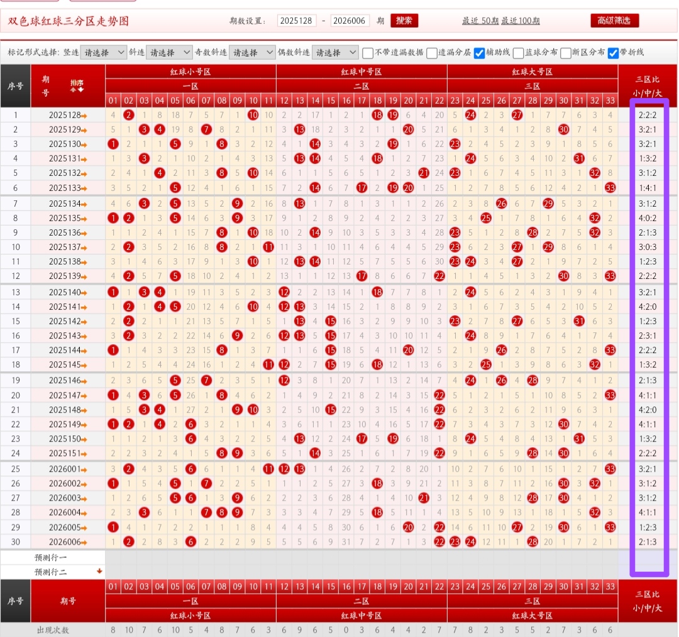Click the orange arrow beside period 2026006
Image resolution: width=679 pixels, height=637 pixels.
pos(84,543)
